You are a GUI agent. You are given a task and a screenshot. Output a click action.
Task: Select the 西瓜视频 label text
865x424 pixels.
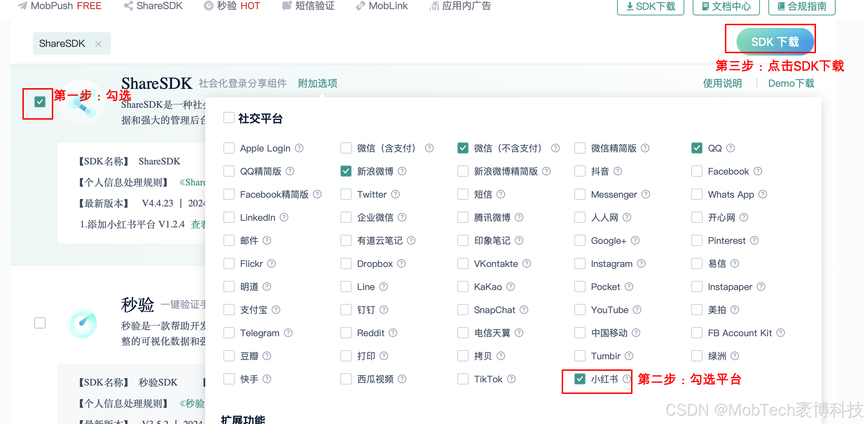click(375, 379)
